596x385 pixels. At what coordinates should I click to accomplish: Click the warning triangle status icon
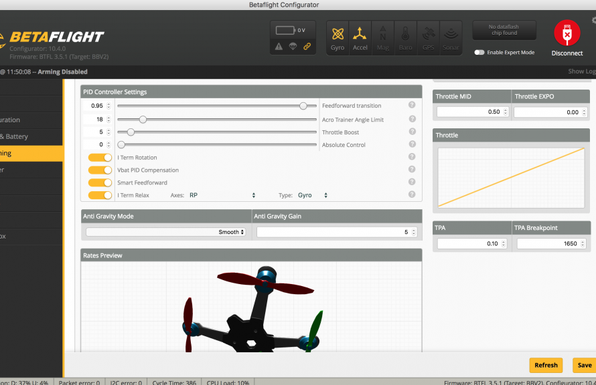click(x=279, y=46)
